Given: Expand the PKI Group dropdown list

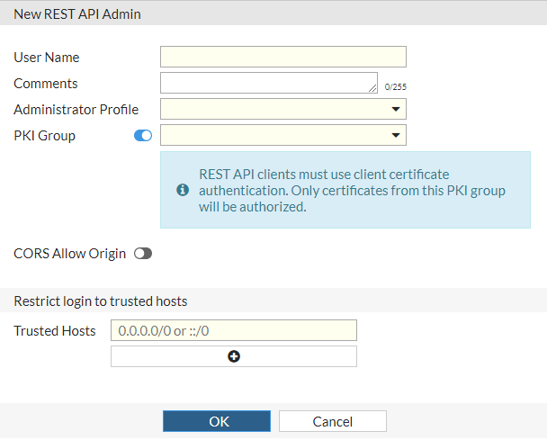Looking at the screenshot, I should coord(395,136).
